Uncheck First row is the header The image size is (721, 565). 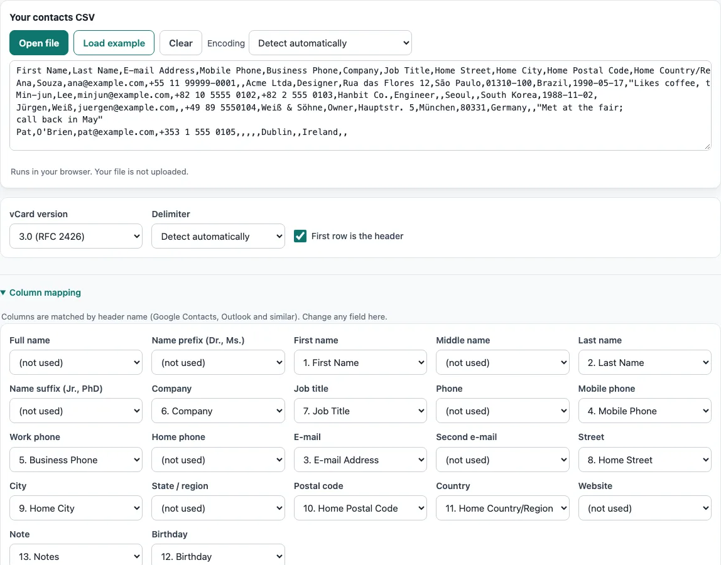point(300,236)
